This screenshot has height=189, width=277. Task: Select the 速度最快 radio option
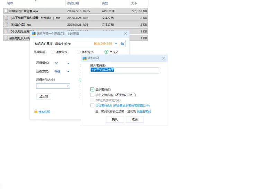[x=53, y=52]
